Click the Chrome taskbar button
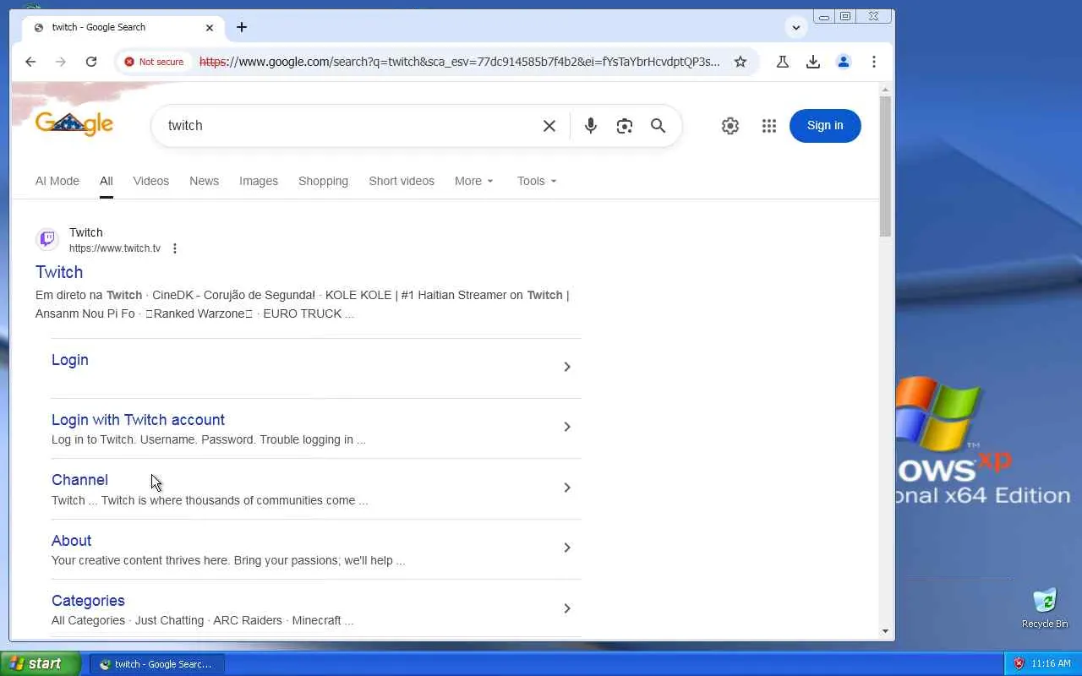Image resolution: width=1082 pixels, height=676 pixels. click(x=157, y=664)
